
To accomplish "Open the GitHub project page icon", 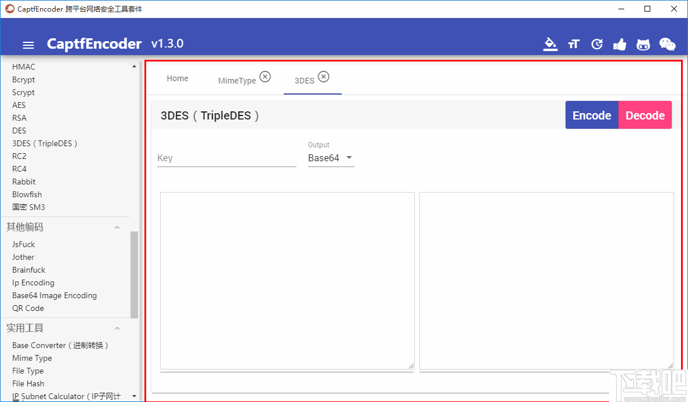I will pos(643,44).
